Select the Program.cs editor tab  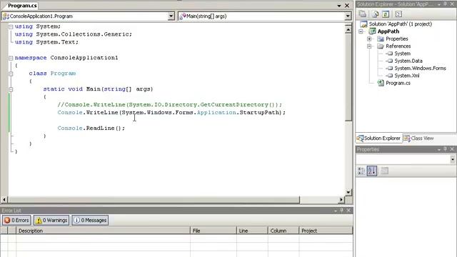22,6
